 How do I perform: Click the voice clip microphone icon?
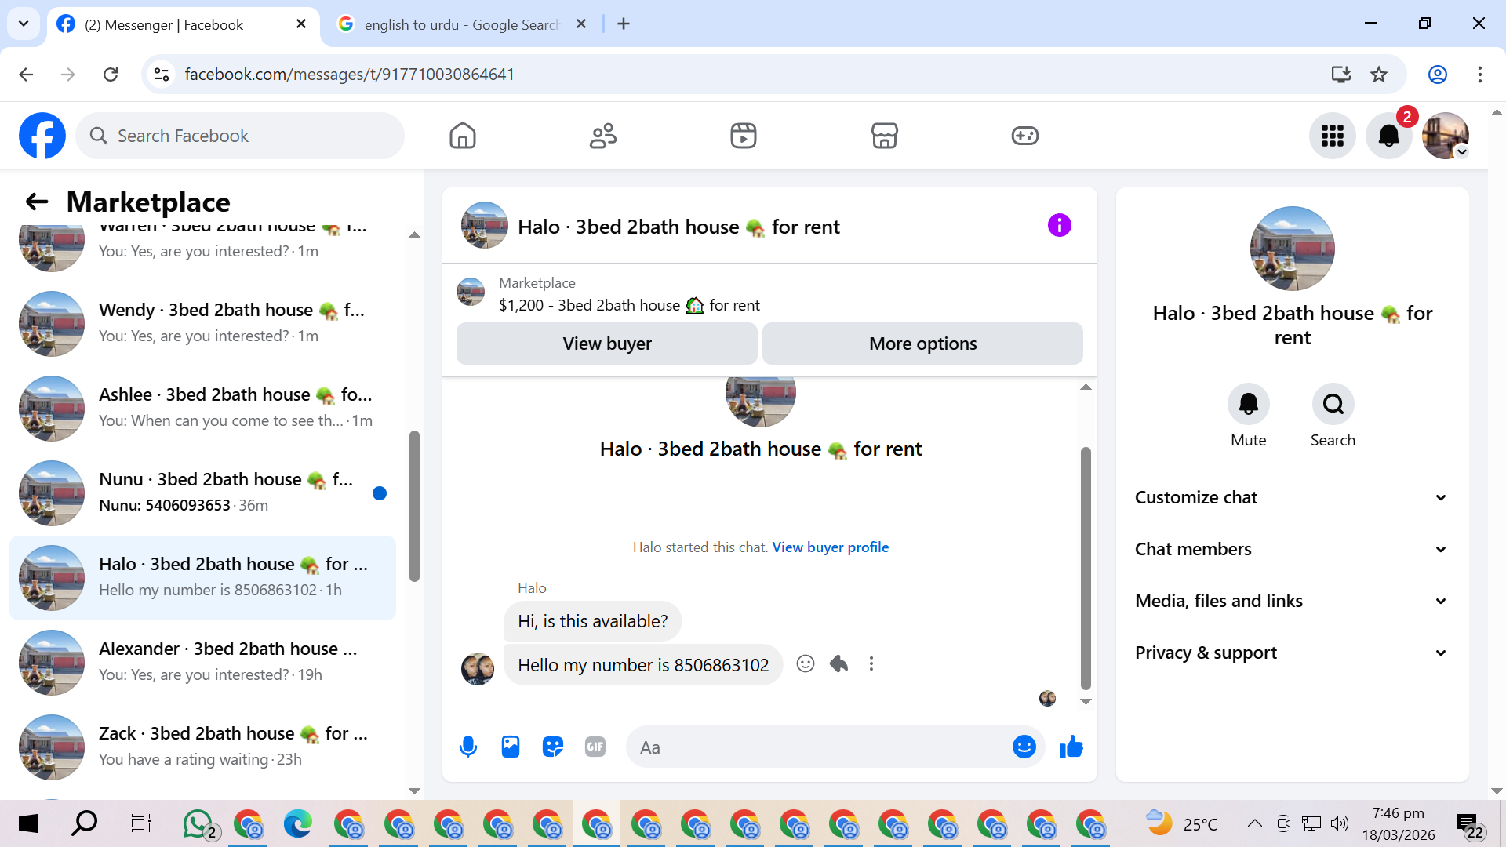[x=468, y=747]
